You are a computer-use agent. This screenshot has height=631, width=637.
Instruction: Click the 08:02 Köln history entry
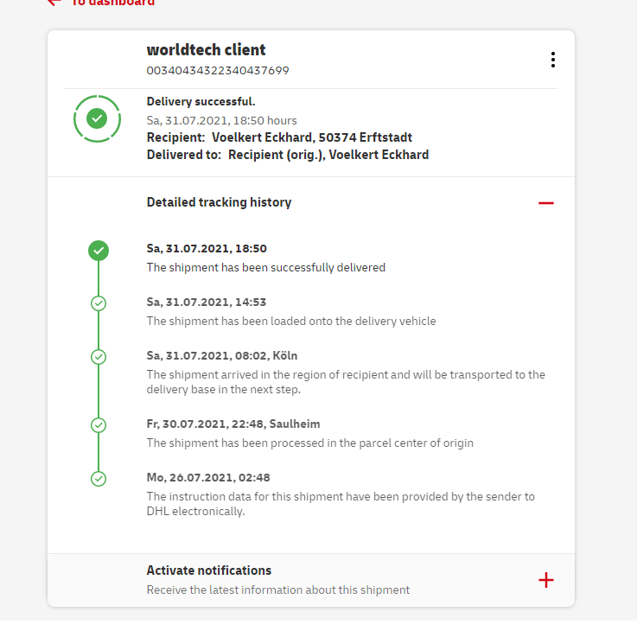pyautogui.click(x=221, y=354)
